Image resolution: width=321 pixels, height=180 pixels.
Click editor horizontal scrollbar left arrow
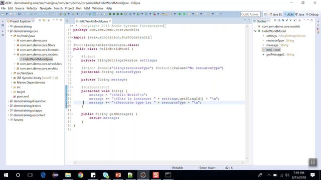(75, 162)
